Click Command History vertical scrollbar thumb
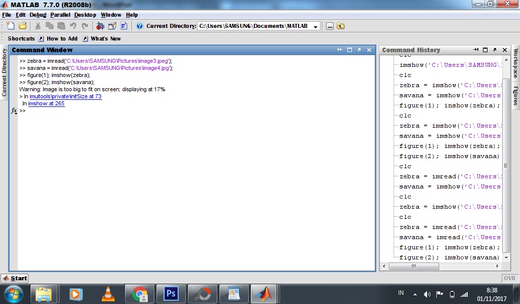Viewport: 520px width, 304px height. [506, 165]
